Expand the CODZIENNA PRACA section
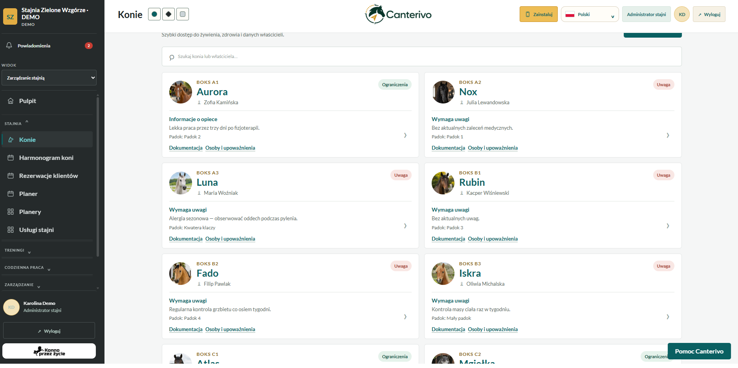738x368 pixels. pyautogui.click(x=27, y=268)
